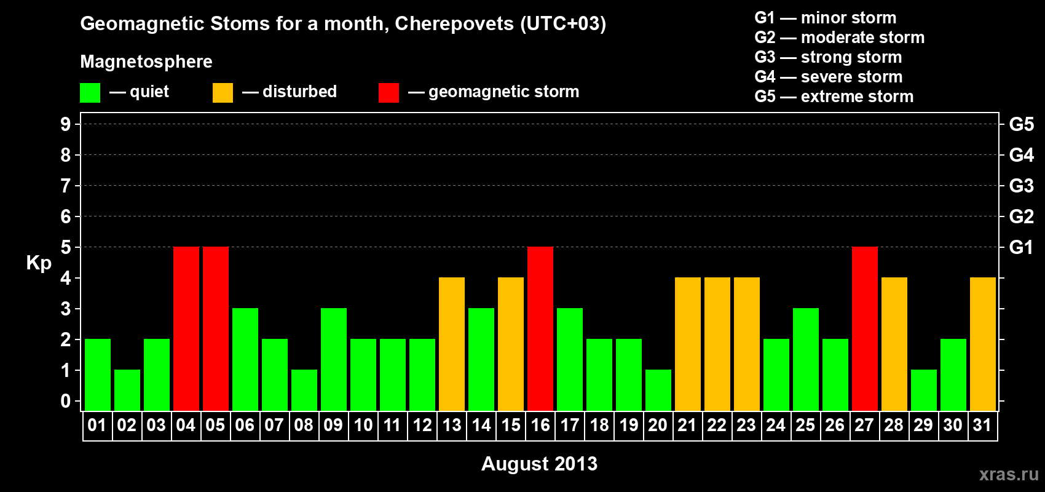Click the orange bar for day 23
1045x492 pixels.
tap(747, 344)
